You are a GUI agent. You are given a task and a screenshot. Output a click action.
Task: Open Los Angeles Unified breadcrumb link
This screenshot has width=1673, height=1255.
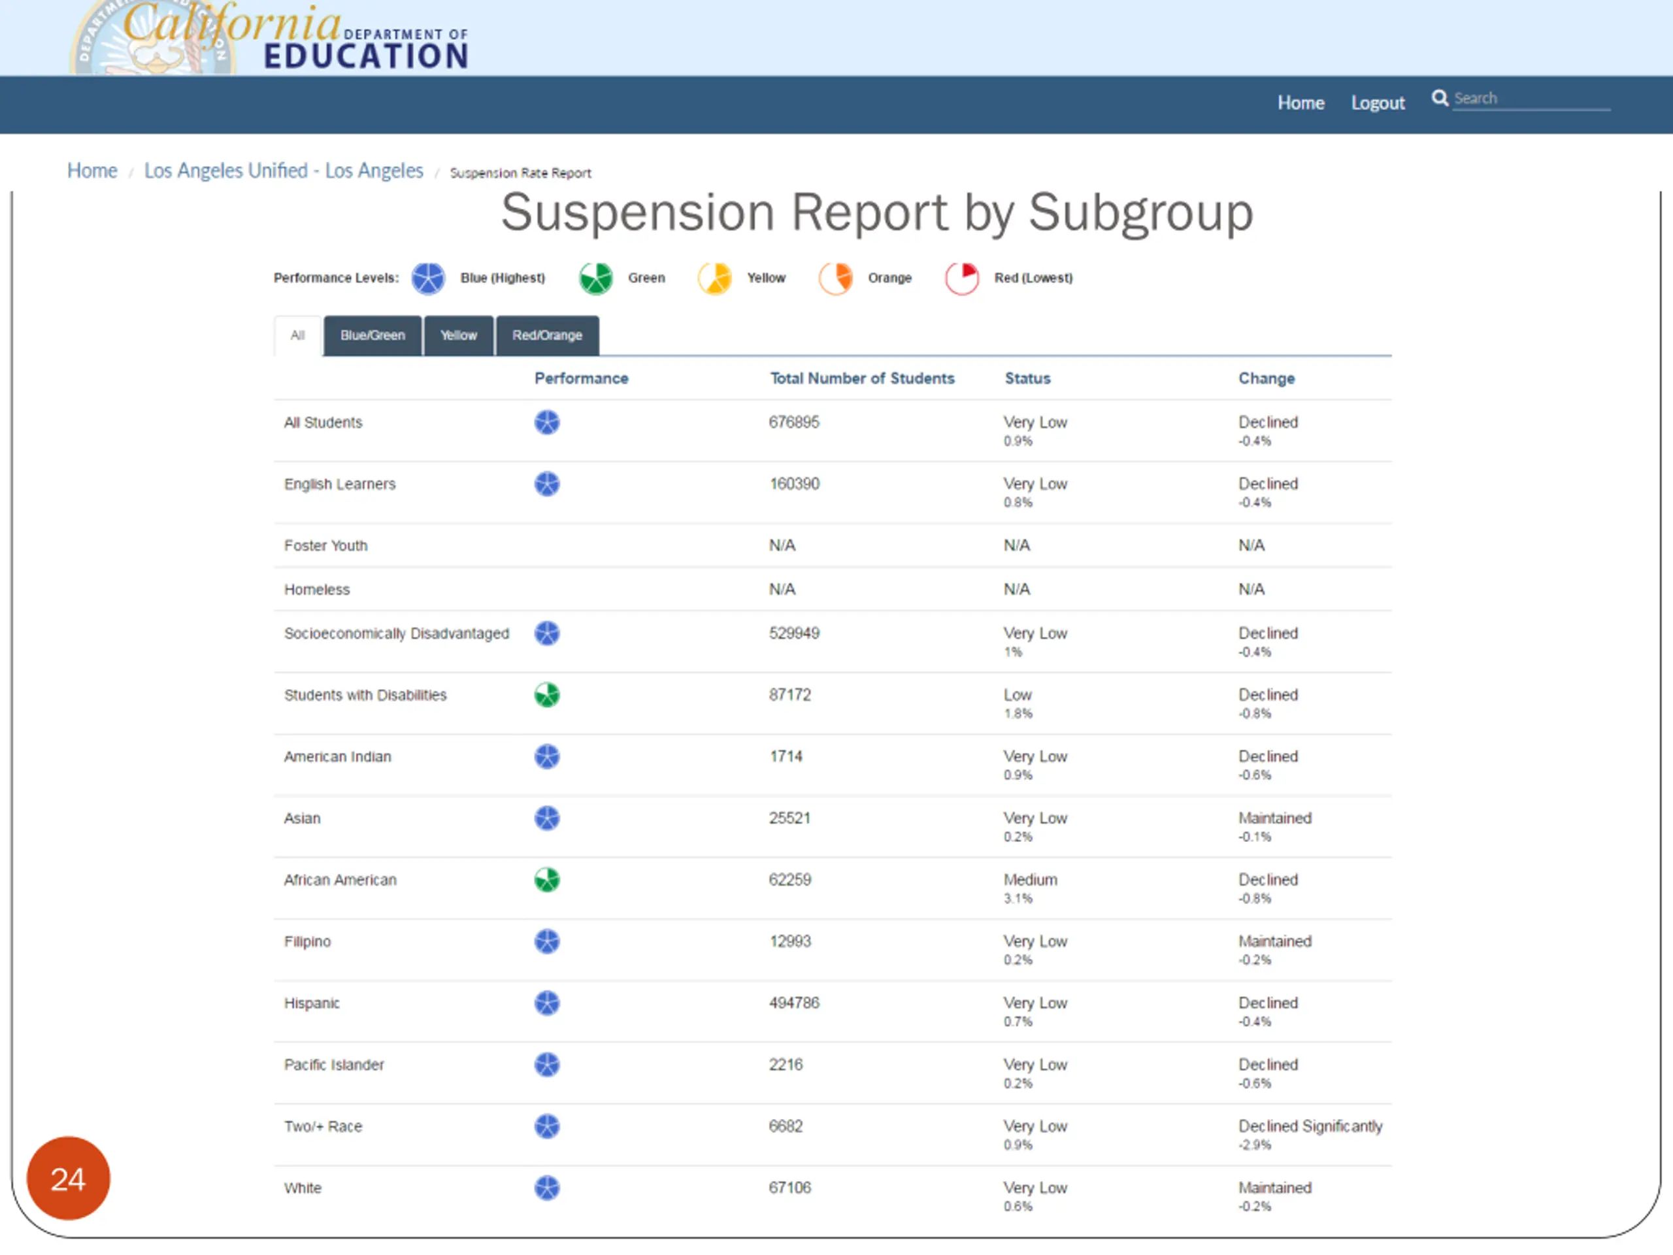[x=284, y=171]
